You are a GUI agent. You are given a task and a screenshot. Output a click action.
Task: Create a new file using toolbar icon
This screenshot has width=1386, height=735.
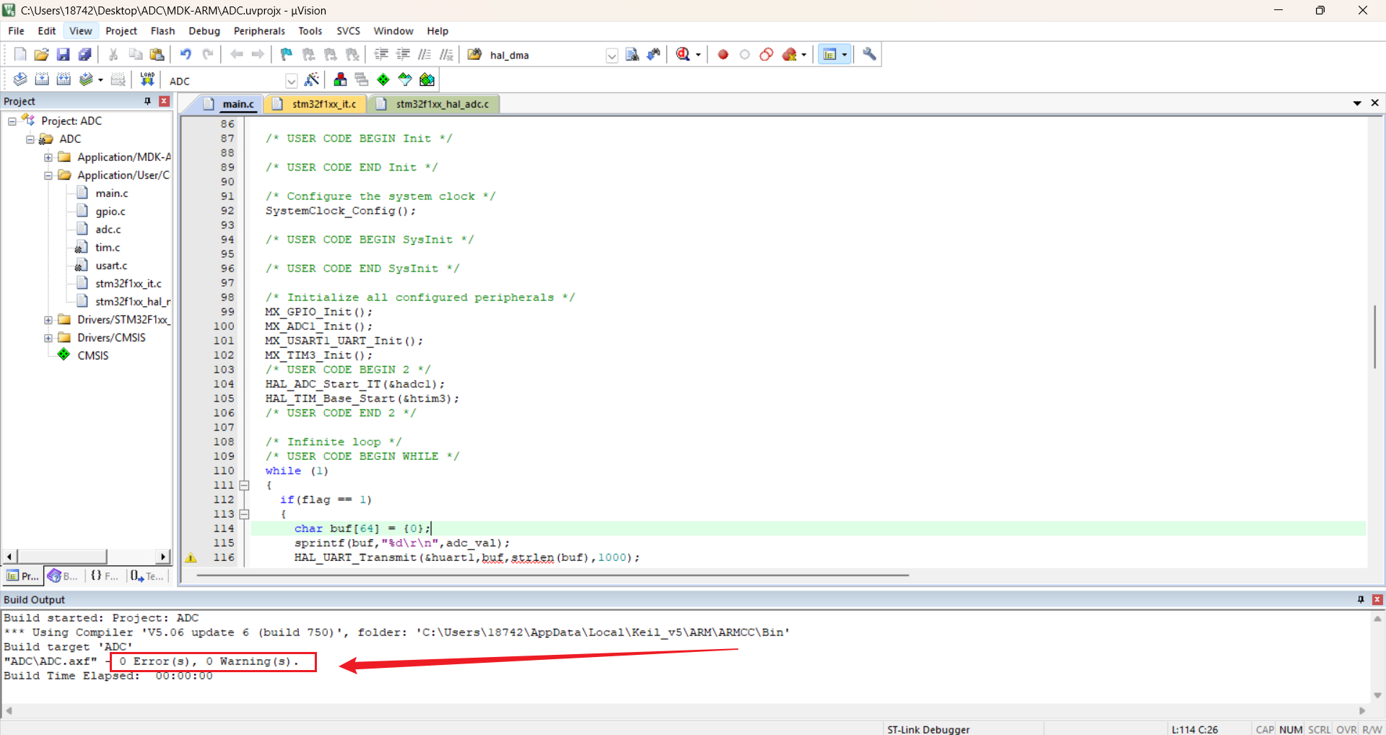[19, 54]
